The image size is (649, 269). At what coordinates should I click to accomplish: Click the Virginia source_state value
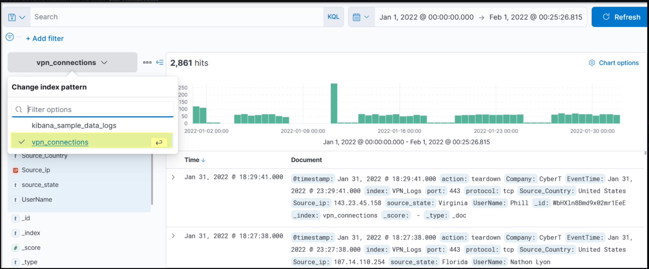click(x=453, y=203)
